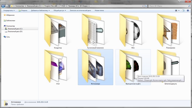192x108 pixels.
Task: Click Записать на оптический диск
Action: click(x=80, y=10)
